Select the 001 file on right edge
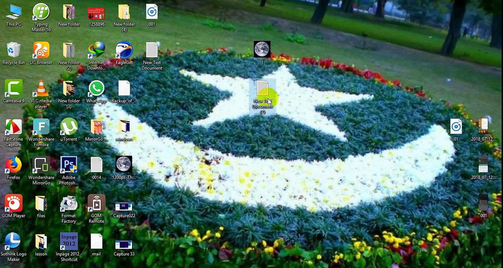Viewport: 503px width, 268px height. 483,207
